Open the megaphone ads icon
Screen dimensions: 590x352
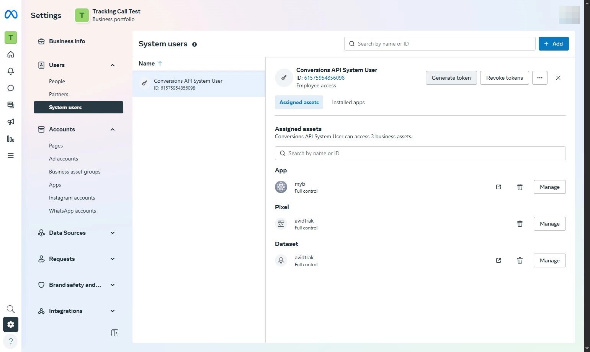pyautogui.click(x=11, y=122)
